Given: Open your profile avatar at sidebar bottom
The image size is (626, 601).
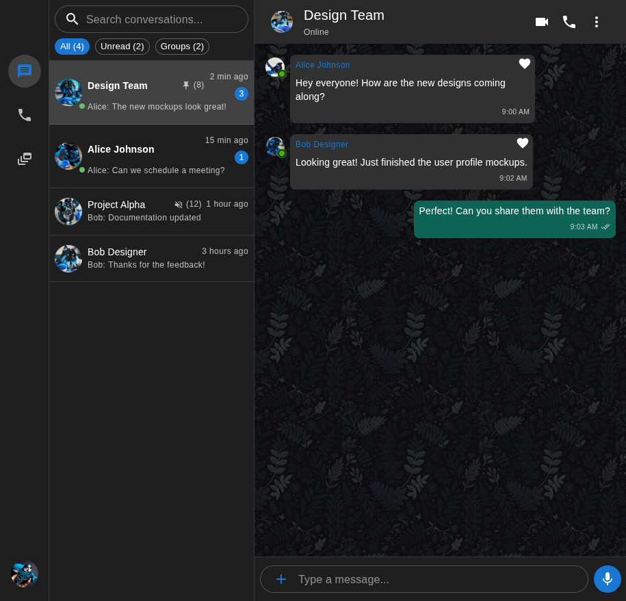Looking at the screenshot, I should point(25,574).
